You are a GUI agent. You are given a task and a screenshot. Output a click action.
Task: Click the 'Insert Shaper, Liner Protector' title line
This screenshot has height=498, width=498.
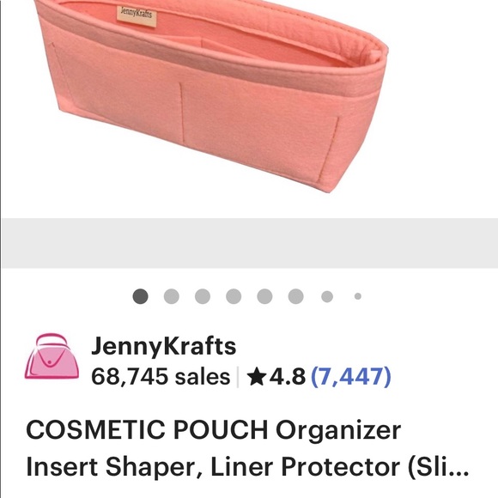(x=212, y=467)
